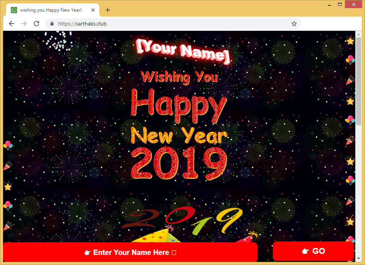
Task: Click the address bar showing sarthaks.club
Action: [173, 24]
